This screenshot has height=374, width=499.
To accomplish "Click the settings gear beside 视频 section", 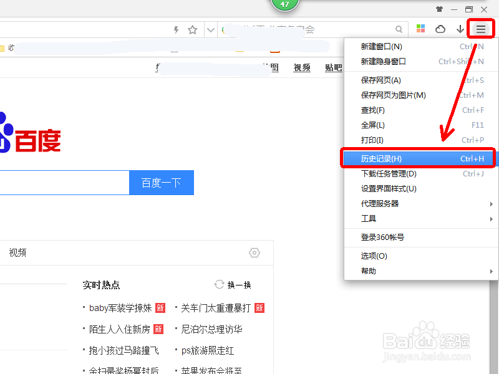I will point(254,252).
